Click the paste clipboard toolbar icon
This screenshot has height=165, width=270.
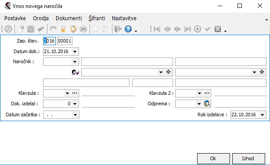pyautogui.click(x=105, y=29)
